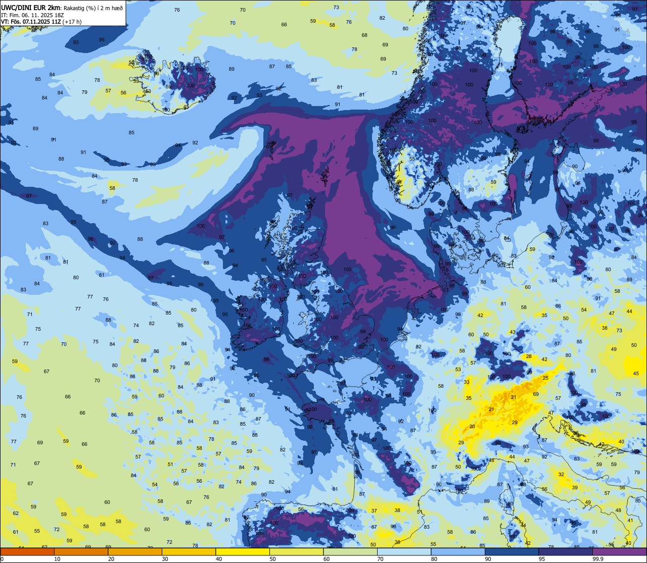Click the "VT: Fös. 07.11.2025 11Z (+17 h)" line
Screen dimensions: 647x563
(x=41, y=22)
